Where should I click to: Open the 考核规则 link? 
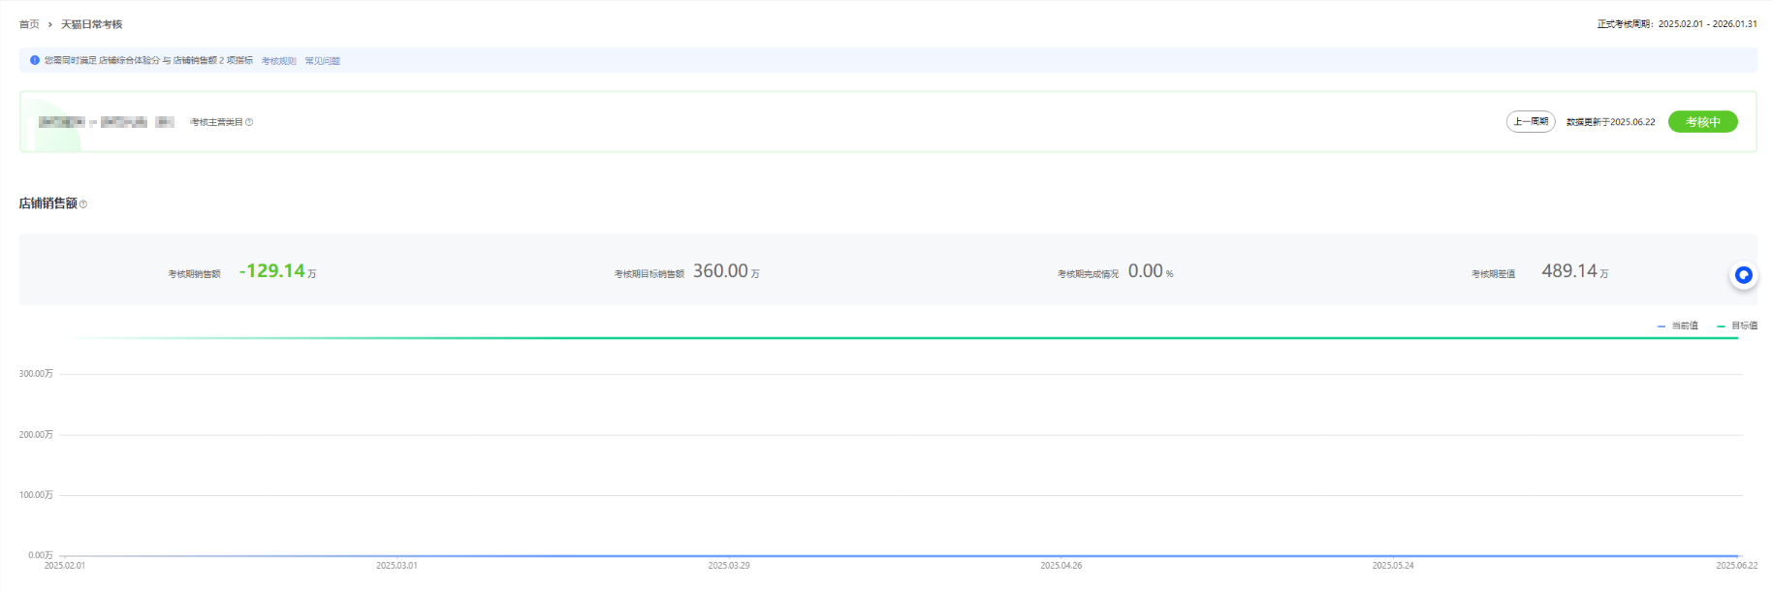click(278, 61)
